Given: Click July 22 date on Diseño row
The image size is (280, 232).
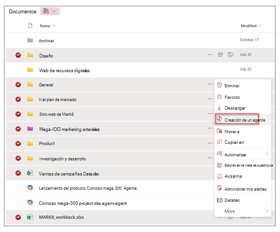Looking at the screenshot, I should click(x=246, y=54).
